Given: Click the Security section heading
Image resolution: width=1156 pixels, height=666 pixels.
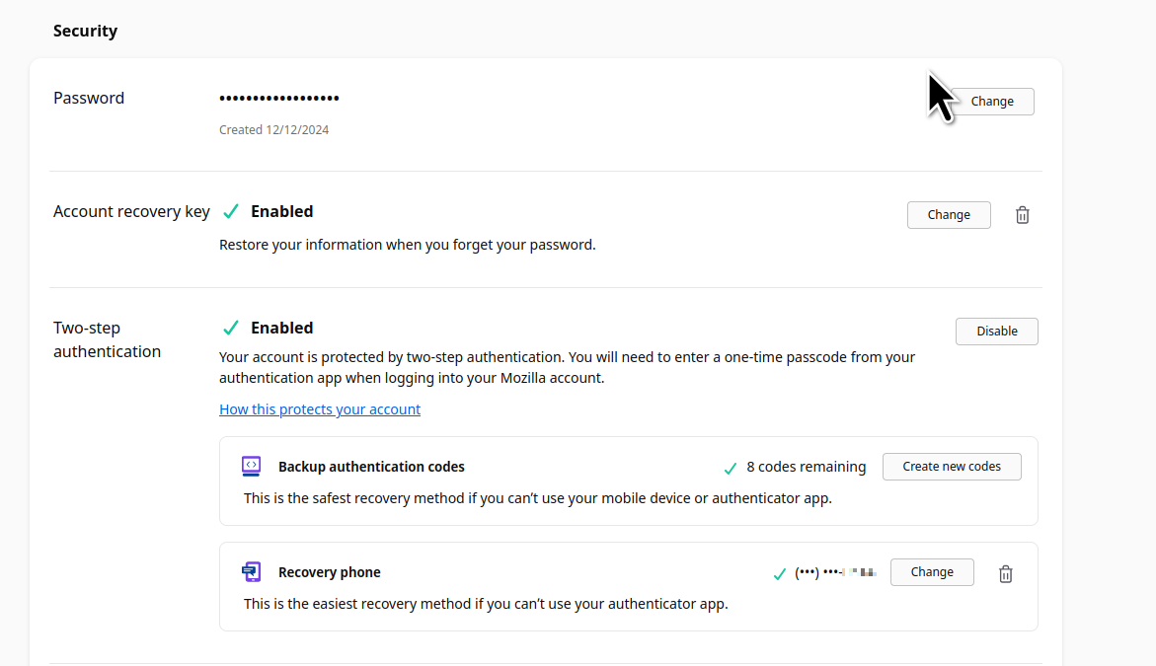Looking at the screenshot, I should [x=85, y=31].
